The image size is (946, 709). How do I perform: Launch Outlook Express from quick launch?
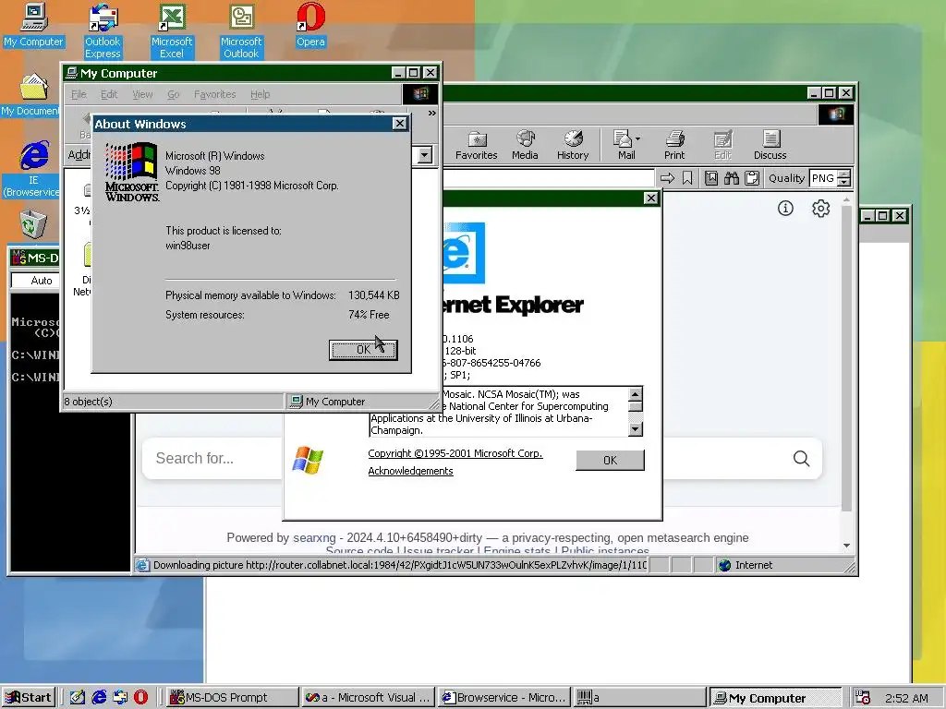pos(119,698)
